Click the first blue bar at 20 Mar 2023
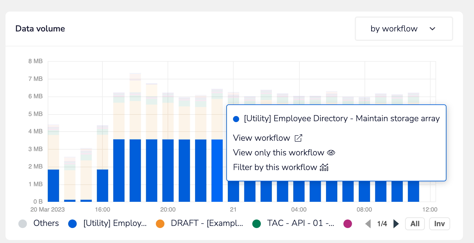 coord(54,186)
